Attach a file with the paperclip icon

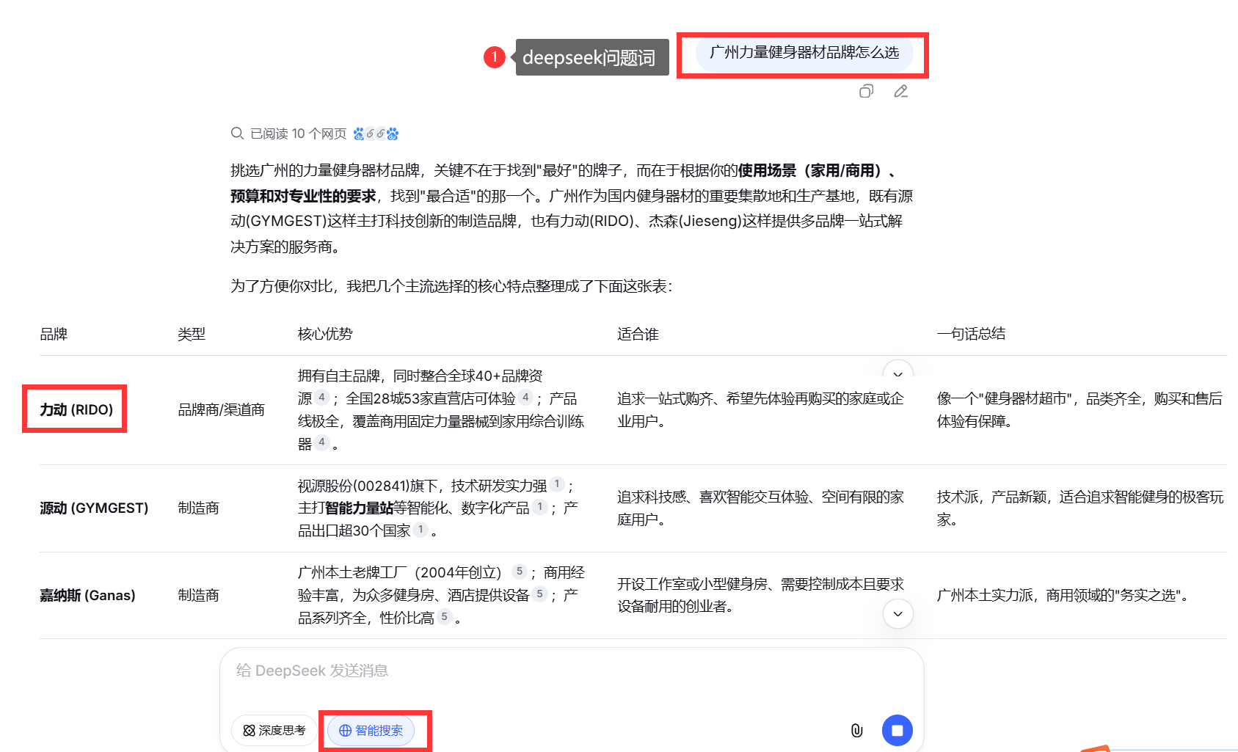(856, 730)
